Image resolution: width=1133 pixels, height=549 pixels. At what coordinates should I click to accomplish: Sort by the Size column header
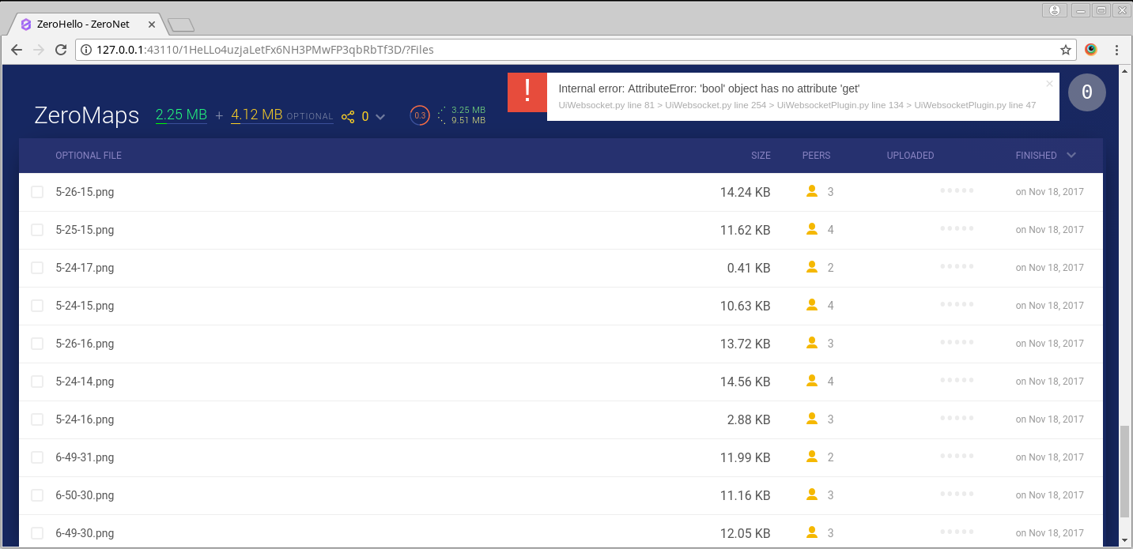(761, 156)
